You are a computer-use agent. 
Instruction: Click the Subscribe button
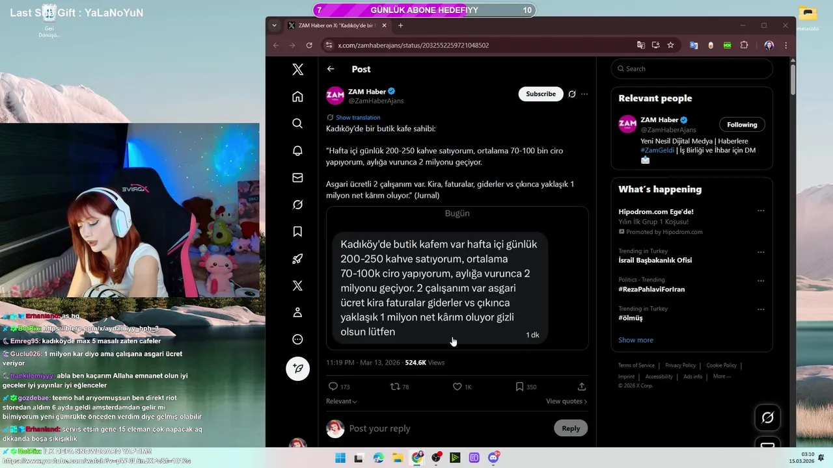tap(541, 94)
